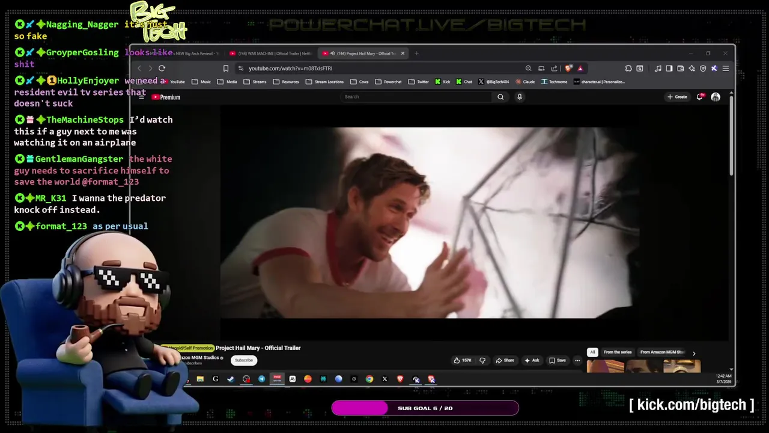This screenshot has height=433, width=769.
Task: Open the Media bookmarks folder
Action: tap(227, 82)
